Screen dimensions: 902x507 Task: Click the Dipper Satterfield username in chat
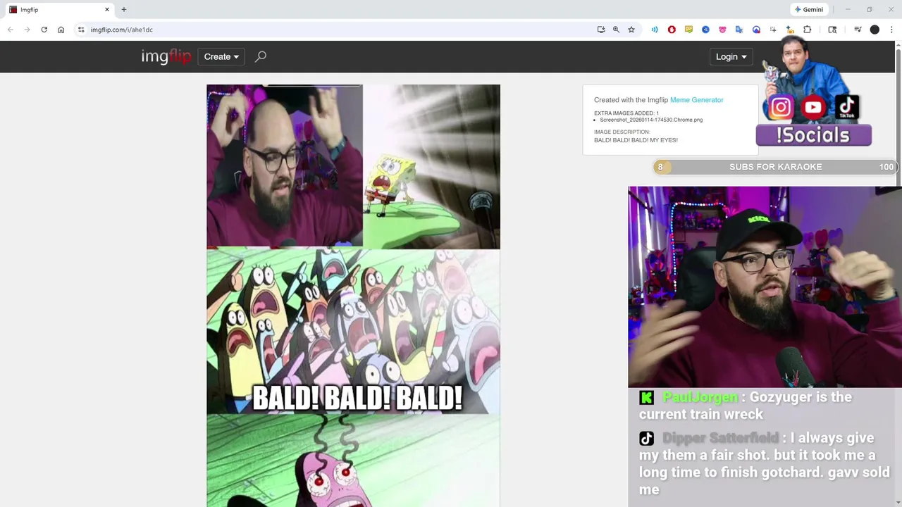point(720,438)
